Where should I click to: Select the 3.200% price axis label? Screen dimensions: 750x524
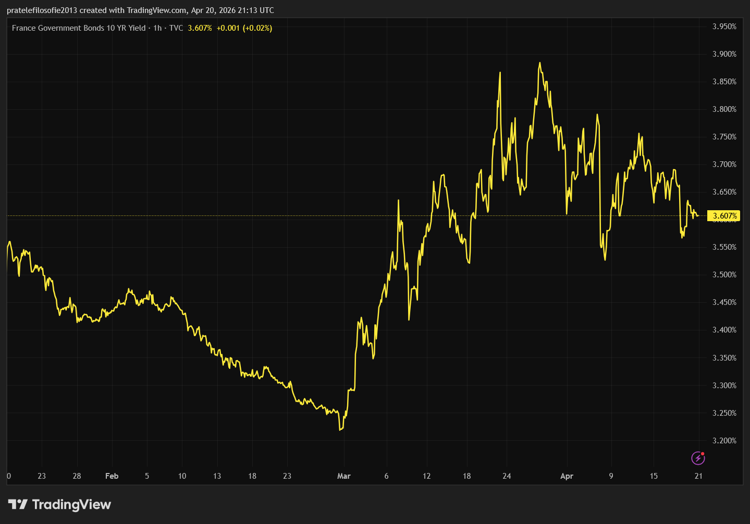[x=724, y=441]
